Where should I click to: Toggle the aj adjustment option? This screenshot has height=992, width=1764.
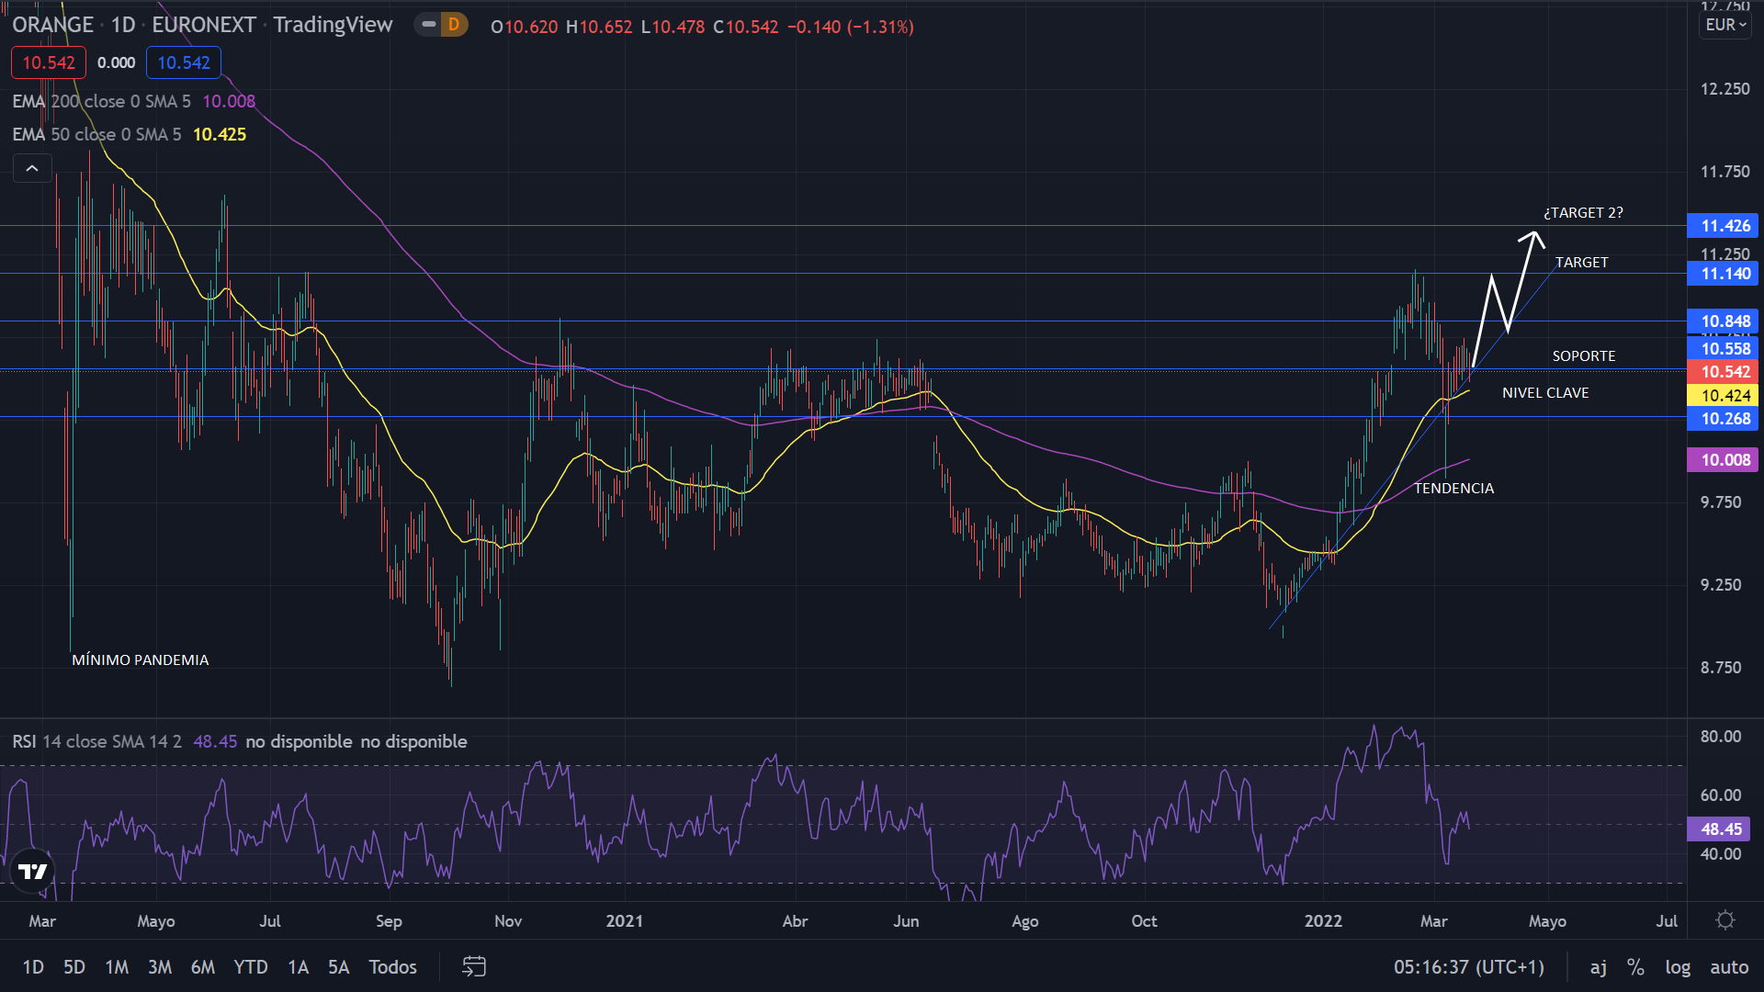[x=1599, y=967]
